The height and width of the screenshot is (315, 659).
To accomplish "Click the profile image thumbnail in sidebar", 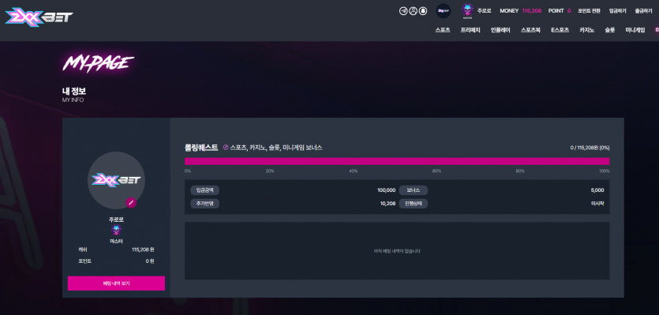I will pyautogui.click(x=116, y=181).
